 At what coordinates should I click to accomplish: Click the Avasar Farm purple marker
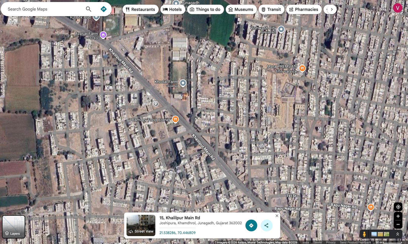(x=103, y=35)
